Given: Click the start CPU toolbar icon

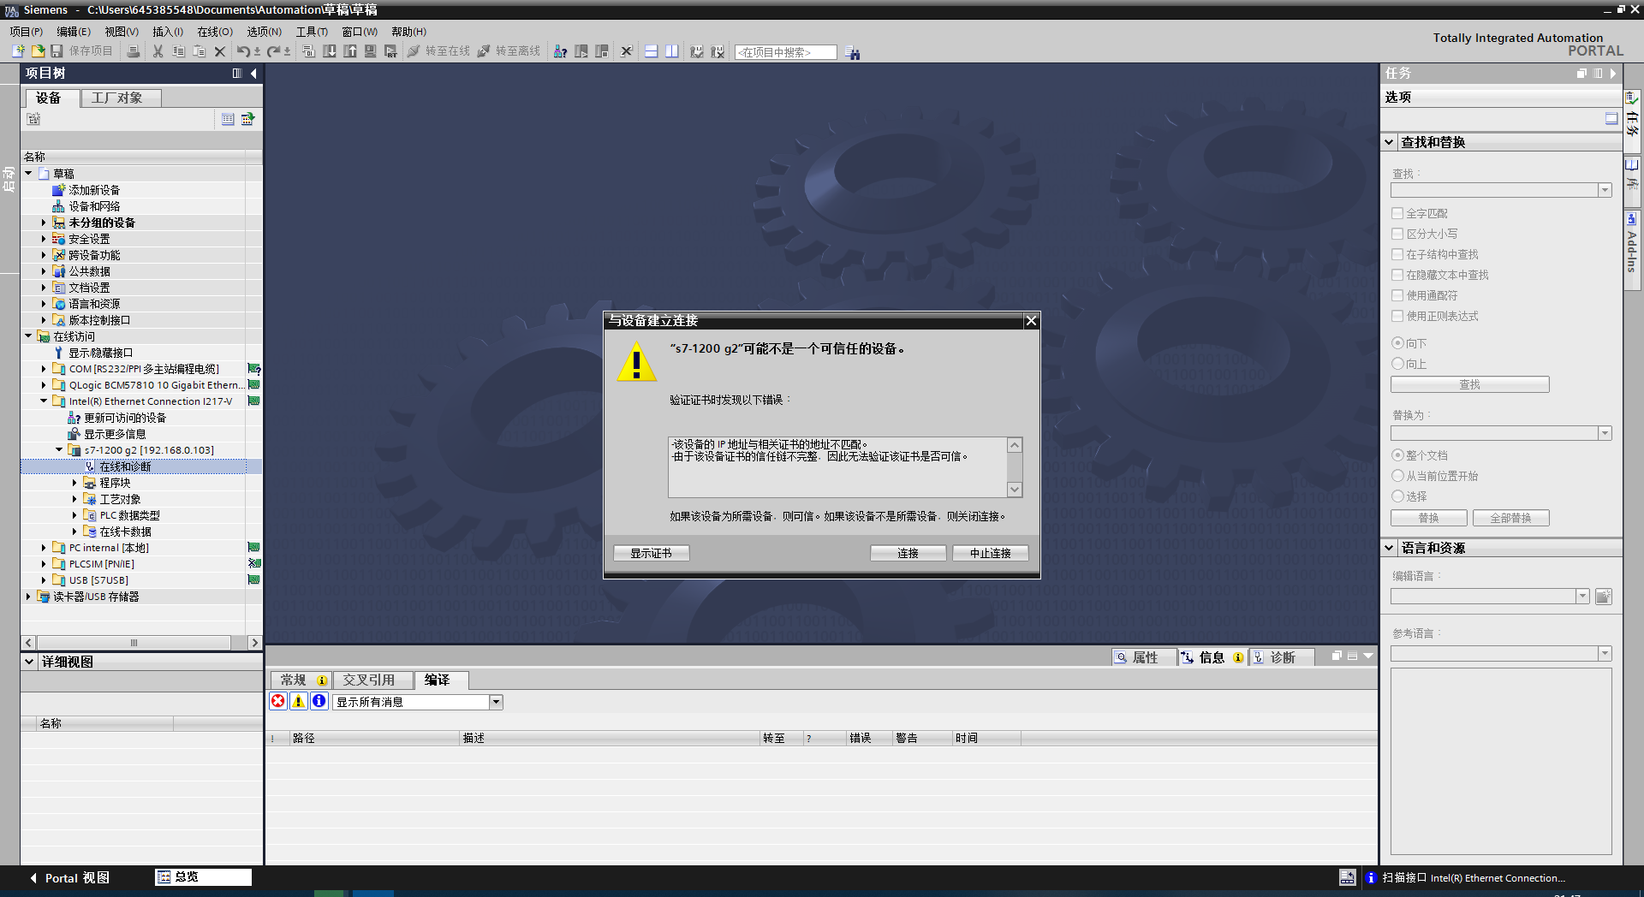Looking at the screenshot, I should click(581, 51).
